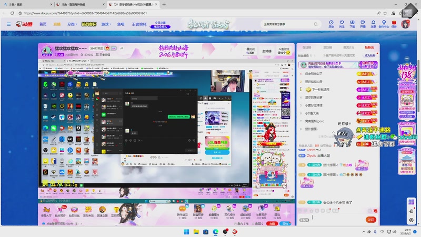The image size is (421, 237).
Task: Select rank 6 user 小O是天尚
Action: tap(312, 113)
